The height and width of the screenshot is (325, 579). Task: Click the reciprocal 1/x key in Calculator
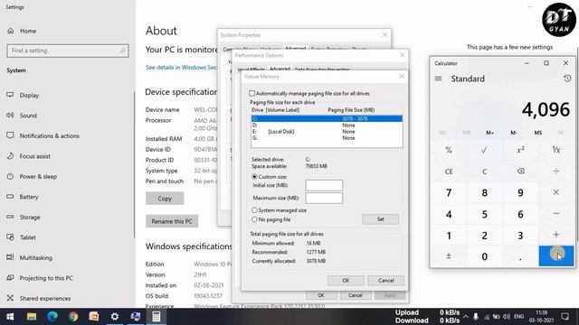[x=556, y=150]
